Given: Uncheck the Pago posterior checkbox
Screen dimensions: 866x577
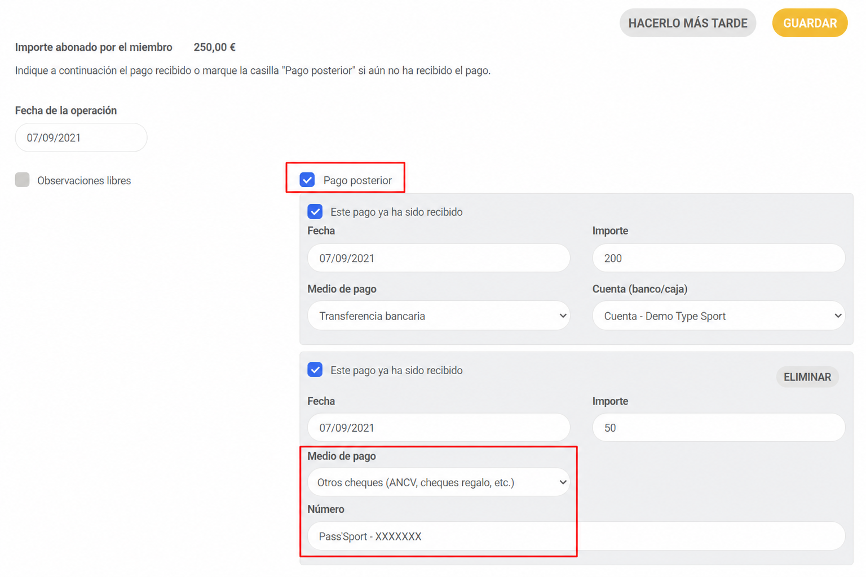Looking at the screenshot, I should [x=307, y=180].
